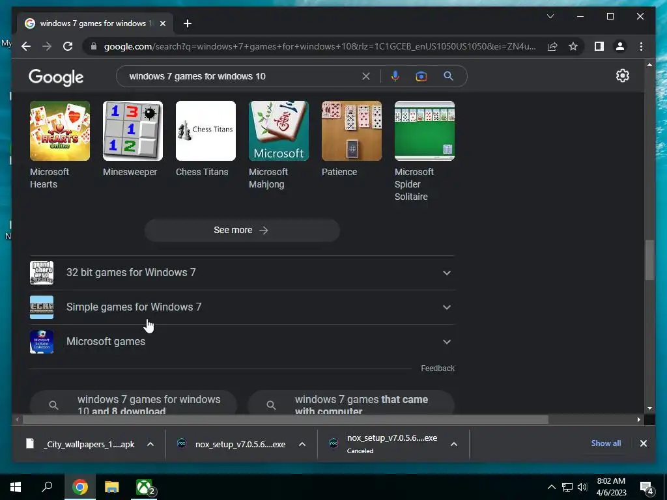Click the Feedback link
The width and height of the screenshot is (667, 500).
tap(438, 368)
